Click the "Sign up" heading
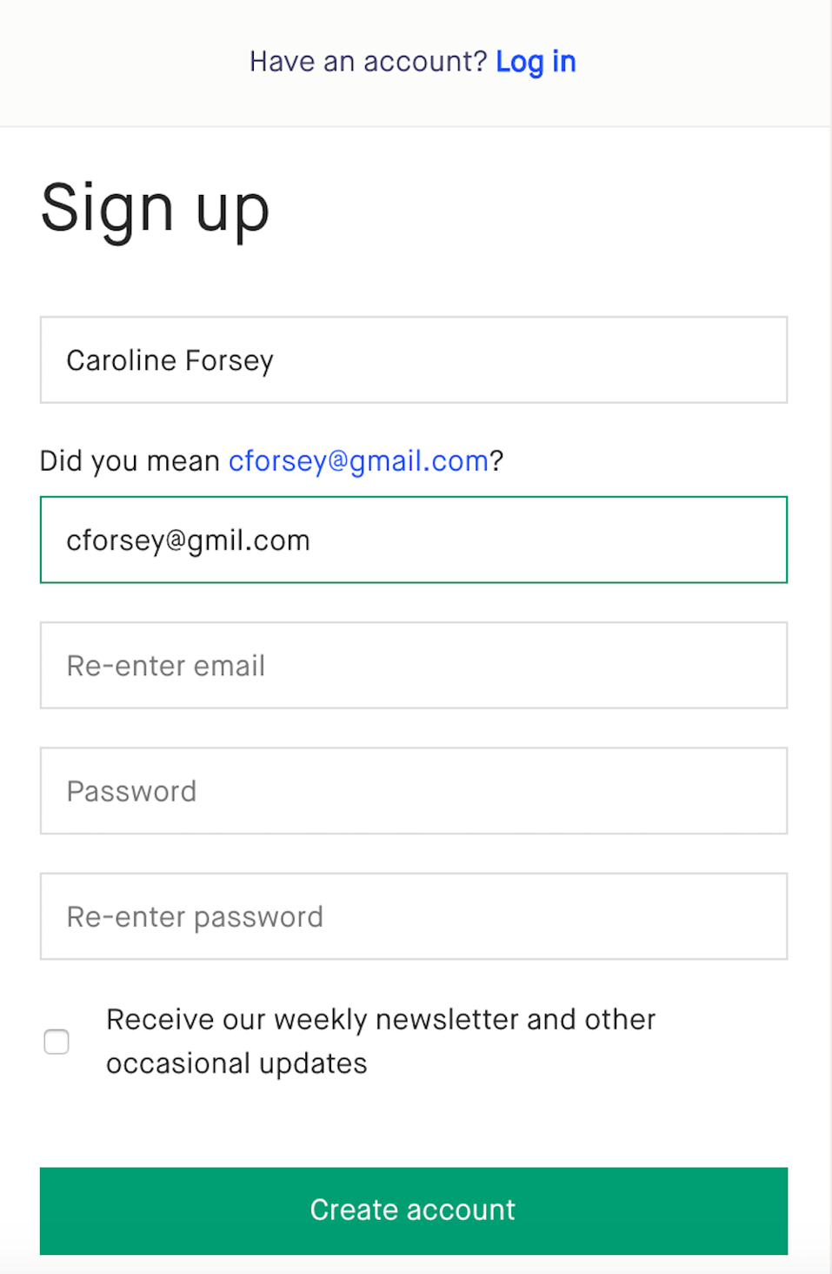This screenshot has width=832, height=1274. point(155,209)
